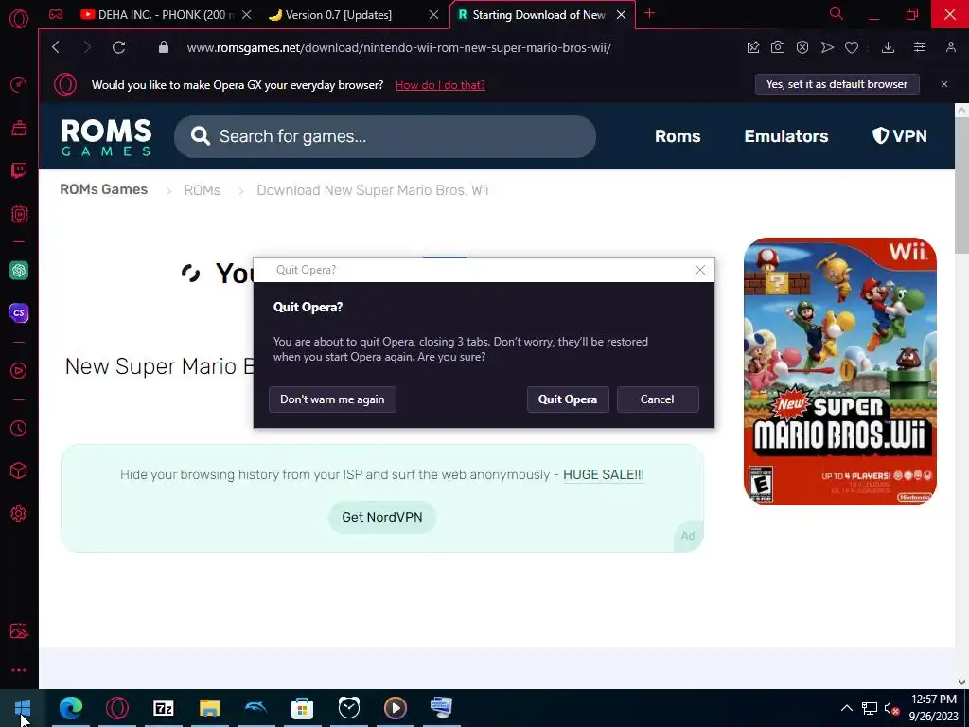Open the sidebar briefcase bag icon
Image resolution: width=969 pixels, height=727 pixels.
point(19,128)
